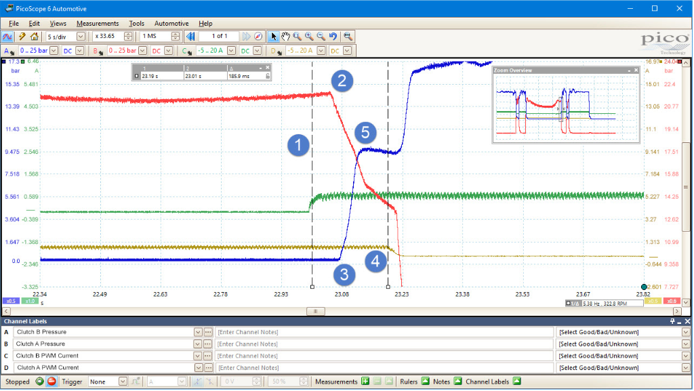Open the Measurements menu
This screenshot has width=694, height=391.
click(x=98, y=24)
